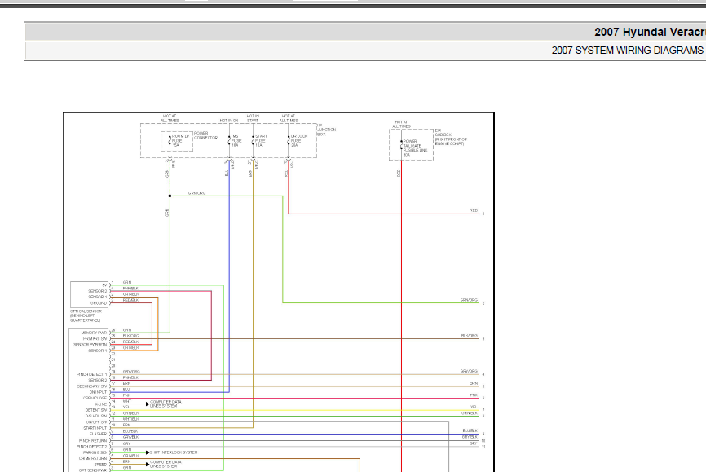Image resolution: width=706 pixels, height=472 pixels.
Task: Select the OPEN/CLOSE pin label
Action: pos(95,398)
